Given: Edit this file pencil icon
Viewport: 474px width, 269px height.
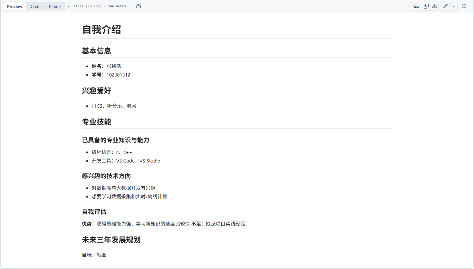Looking at the screenshot, I should pyautogui.click(x=445, y=6).
